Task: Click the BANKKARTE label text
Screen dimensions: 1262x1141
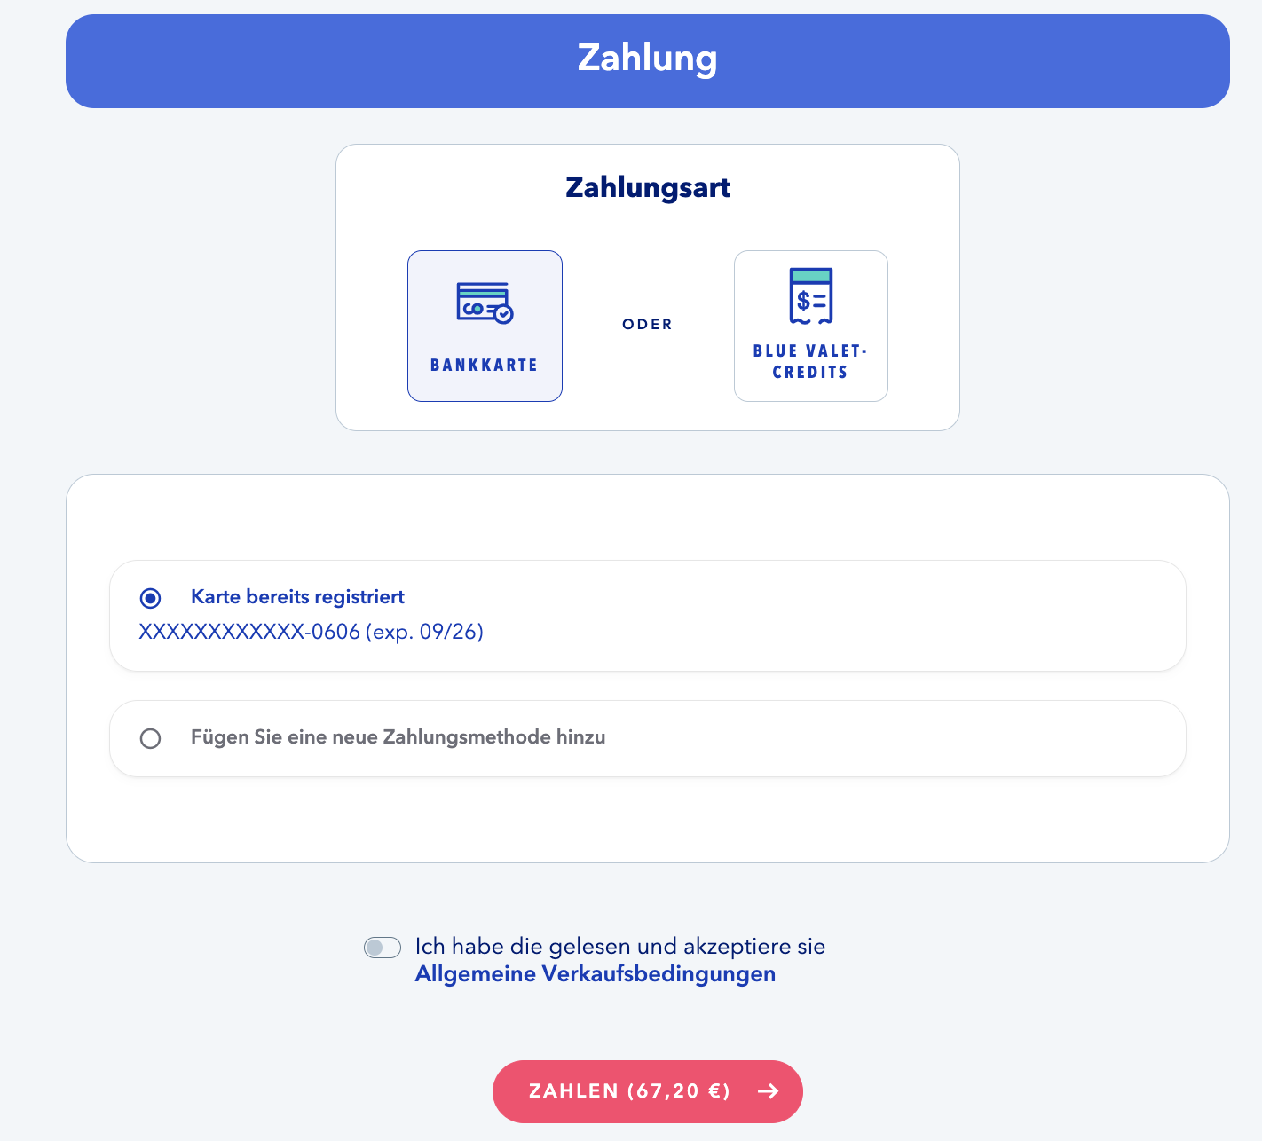Action: click(x=485, y=365)
